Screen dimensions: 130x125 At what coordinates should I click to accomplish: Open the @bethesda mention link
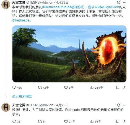pyautogui.click(x=21, y=20)
